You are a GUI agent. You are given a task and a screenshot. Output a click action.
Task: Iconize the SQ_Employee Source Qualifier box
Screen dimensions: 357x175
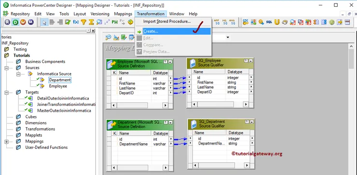[x=251, y=61]
